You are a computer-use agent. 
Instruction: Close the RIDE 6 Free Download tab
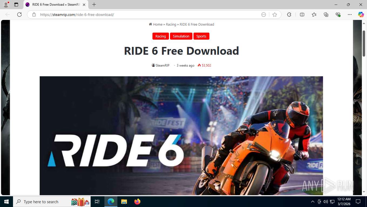[84, 5]
